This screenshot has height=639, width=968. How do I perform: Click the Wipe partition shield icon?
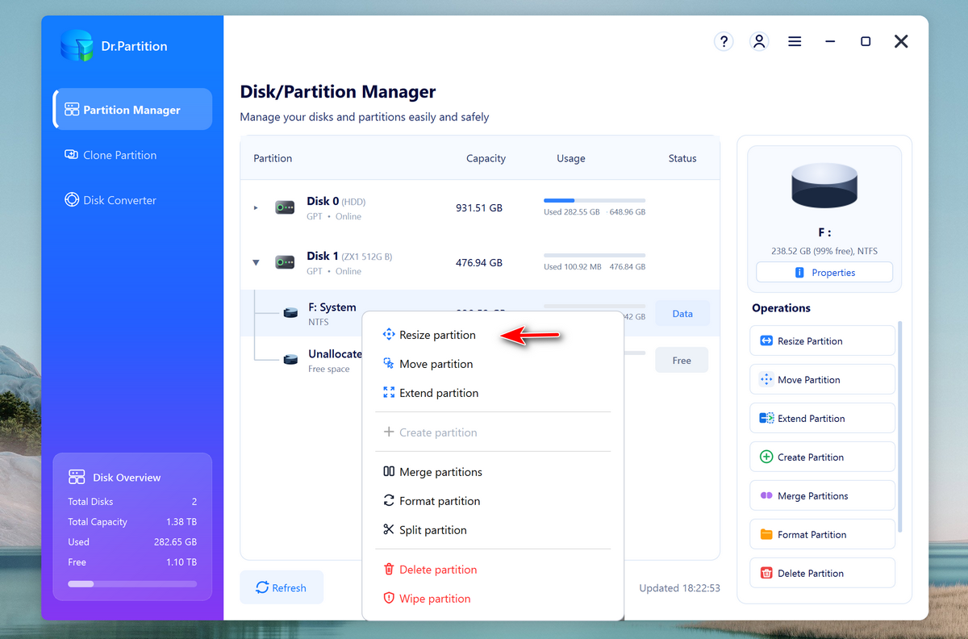click(x=388, y=599)
